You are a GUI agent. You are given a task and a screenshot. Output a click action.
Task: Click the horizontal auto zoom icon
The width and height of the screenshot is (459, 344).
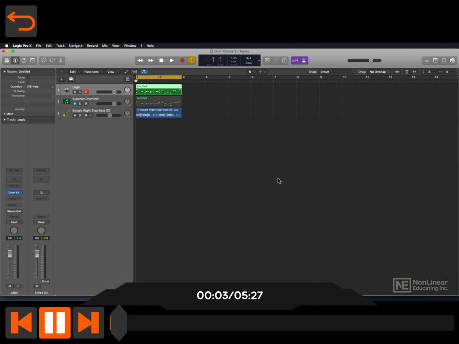[x=414, y=72]
